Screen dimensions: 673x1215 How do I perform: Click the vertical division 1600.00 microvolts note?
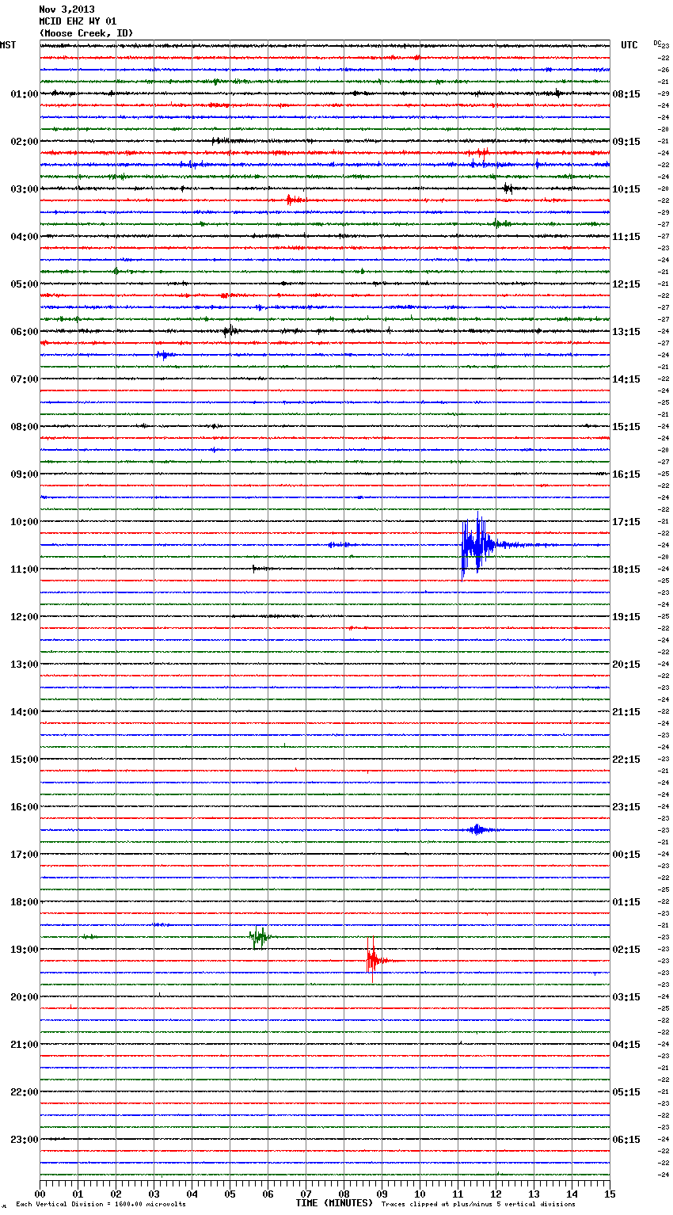coord(101,1204)
